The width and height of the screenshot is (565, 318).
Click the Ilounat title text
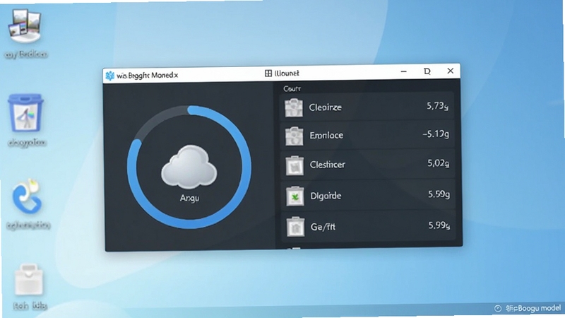click(287, 73)
